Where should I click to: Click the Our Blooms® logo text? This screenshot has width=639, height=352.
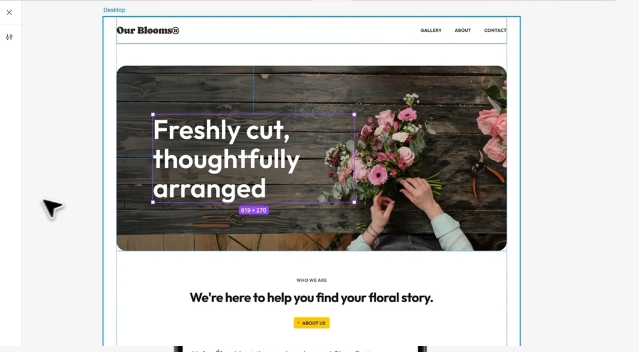[x=147, y=30]
